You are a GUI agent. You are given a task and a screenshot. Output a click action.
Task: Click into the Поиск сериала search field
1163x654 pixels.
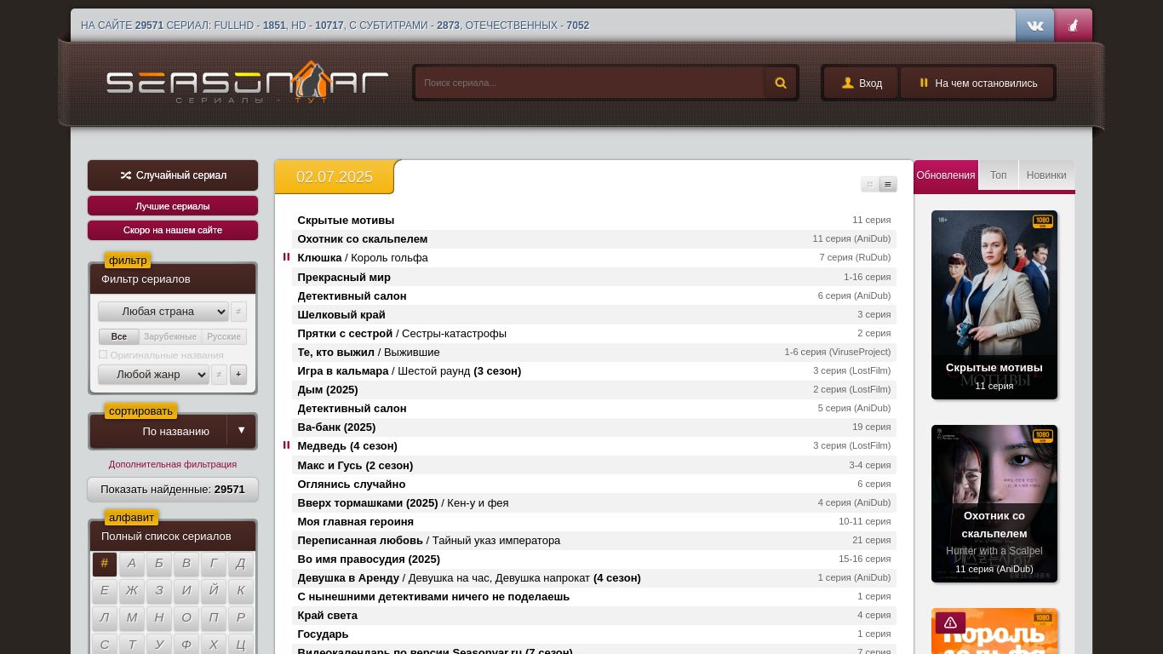point(590,83)
